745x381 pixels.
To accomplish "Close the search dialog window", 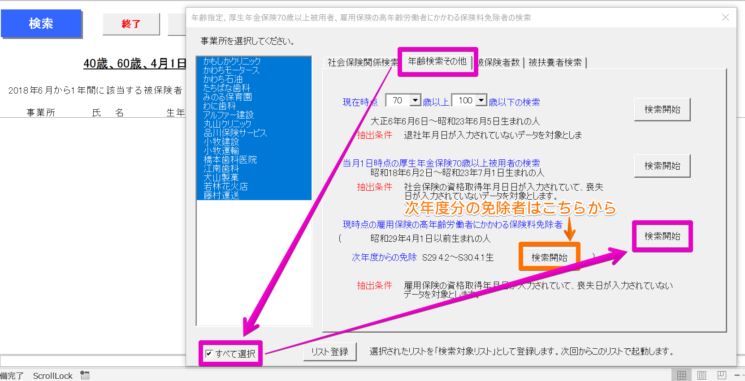I will click(725, 17).
